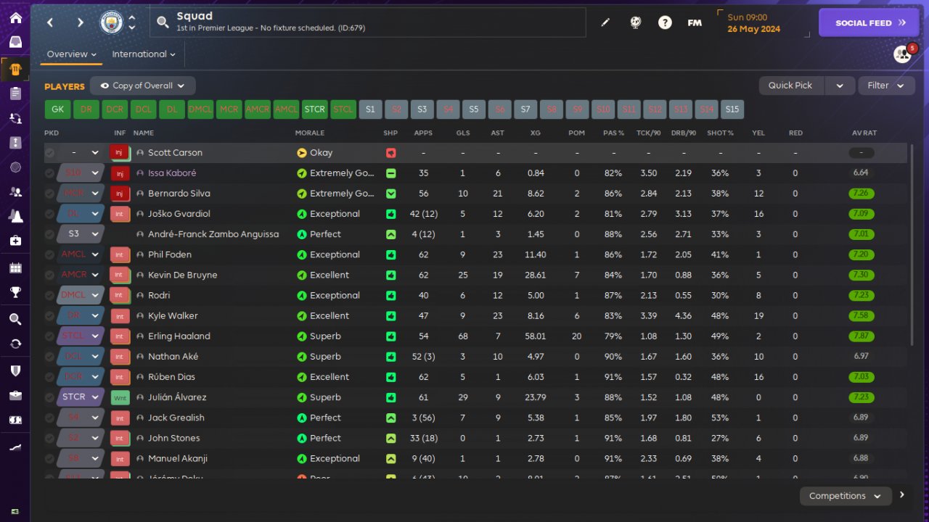The width and height of the screenshot is (929, 522).
Task: Click the Manchester City club badge
Action: tap(111, 22)
